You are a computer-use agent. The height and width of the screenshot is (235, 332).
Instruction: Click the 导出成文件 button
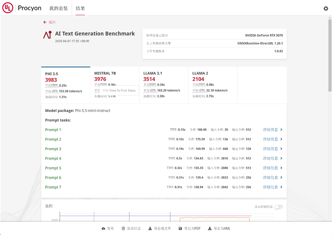coord(159,228)
